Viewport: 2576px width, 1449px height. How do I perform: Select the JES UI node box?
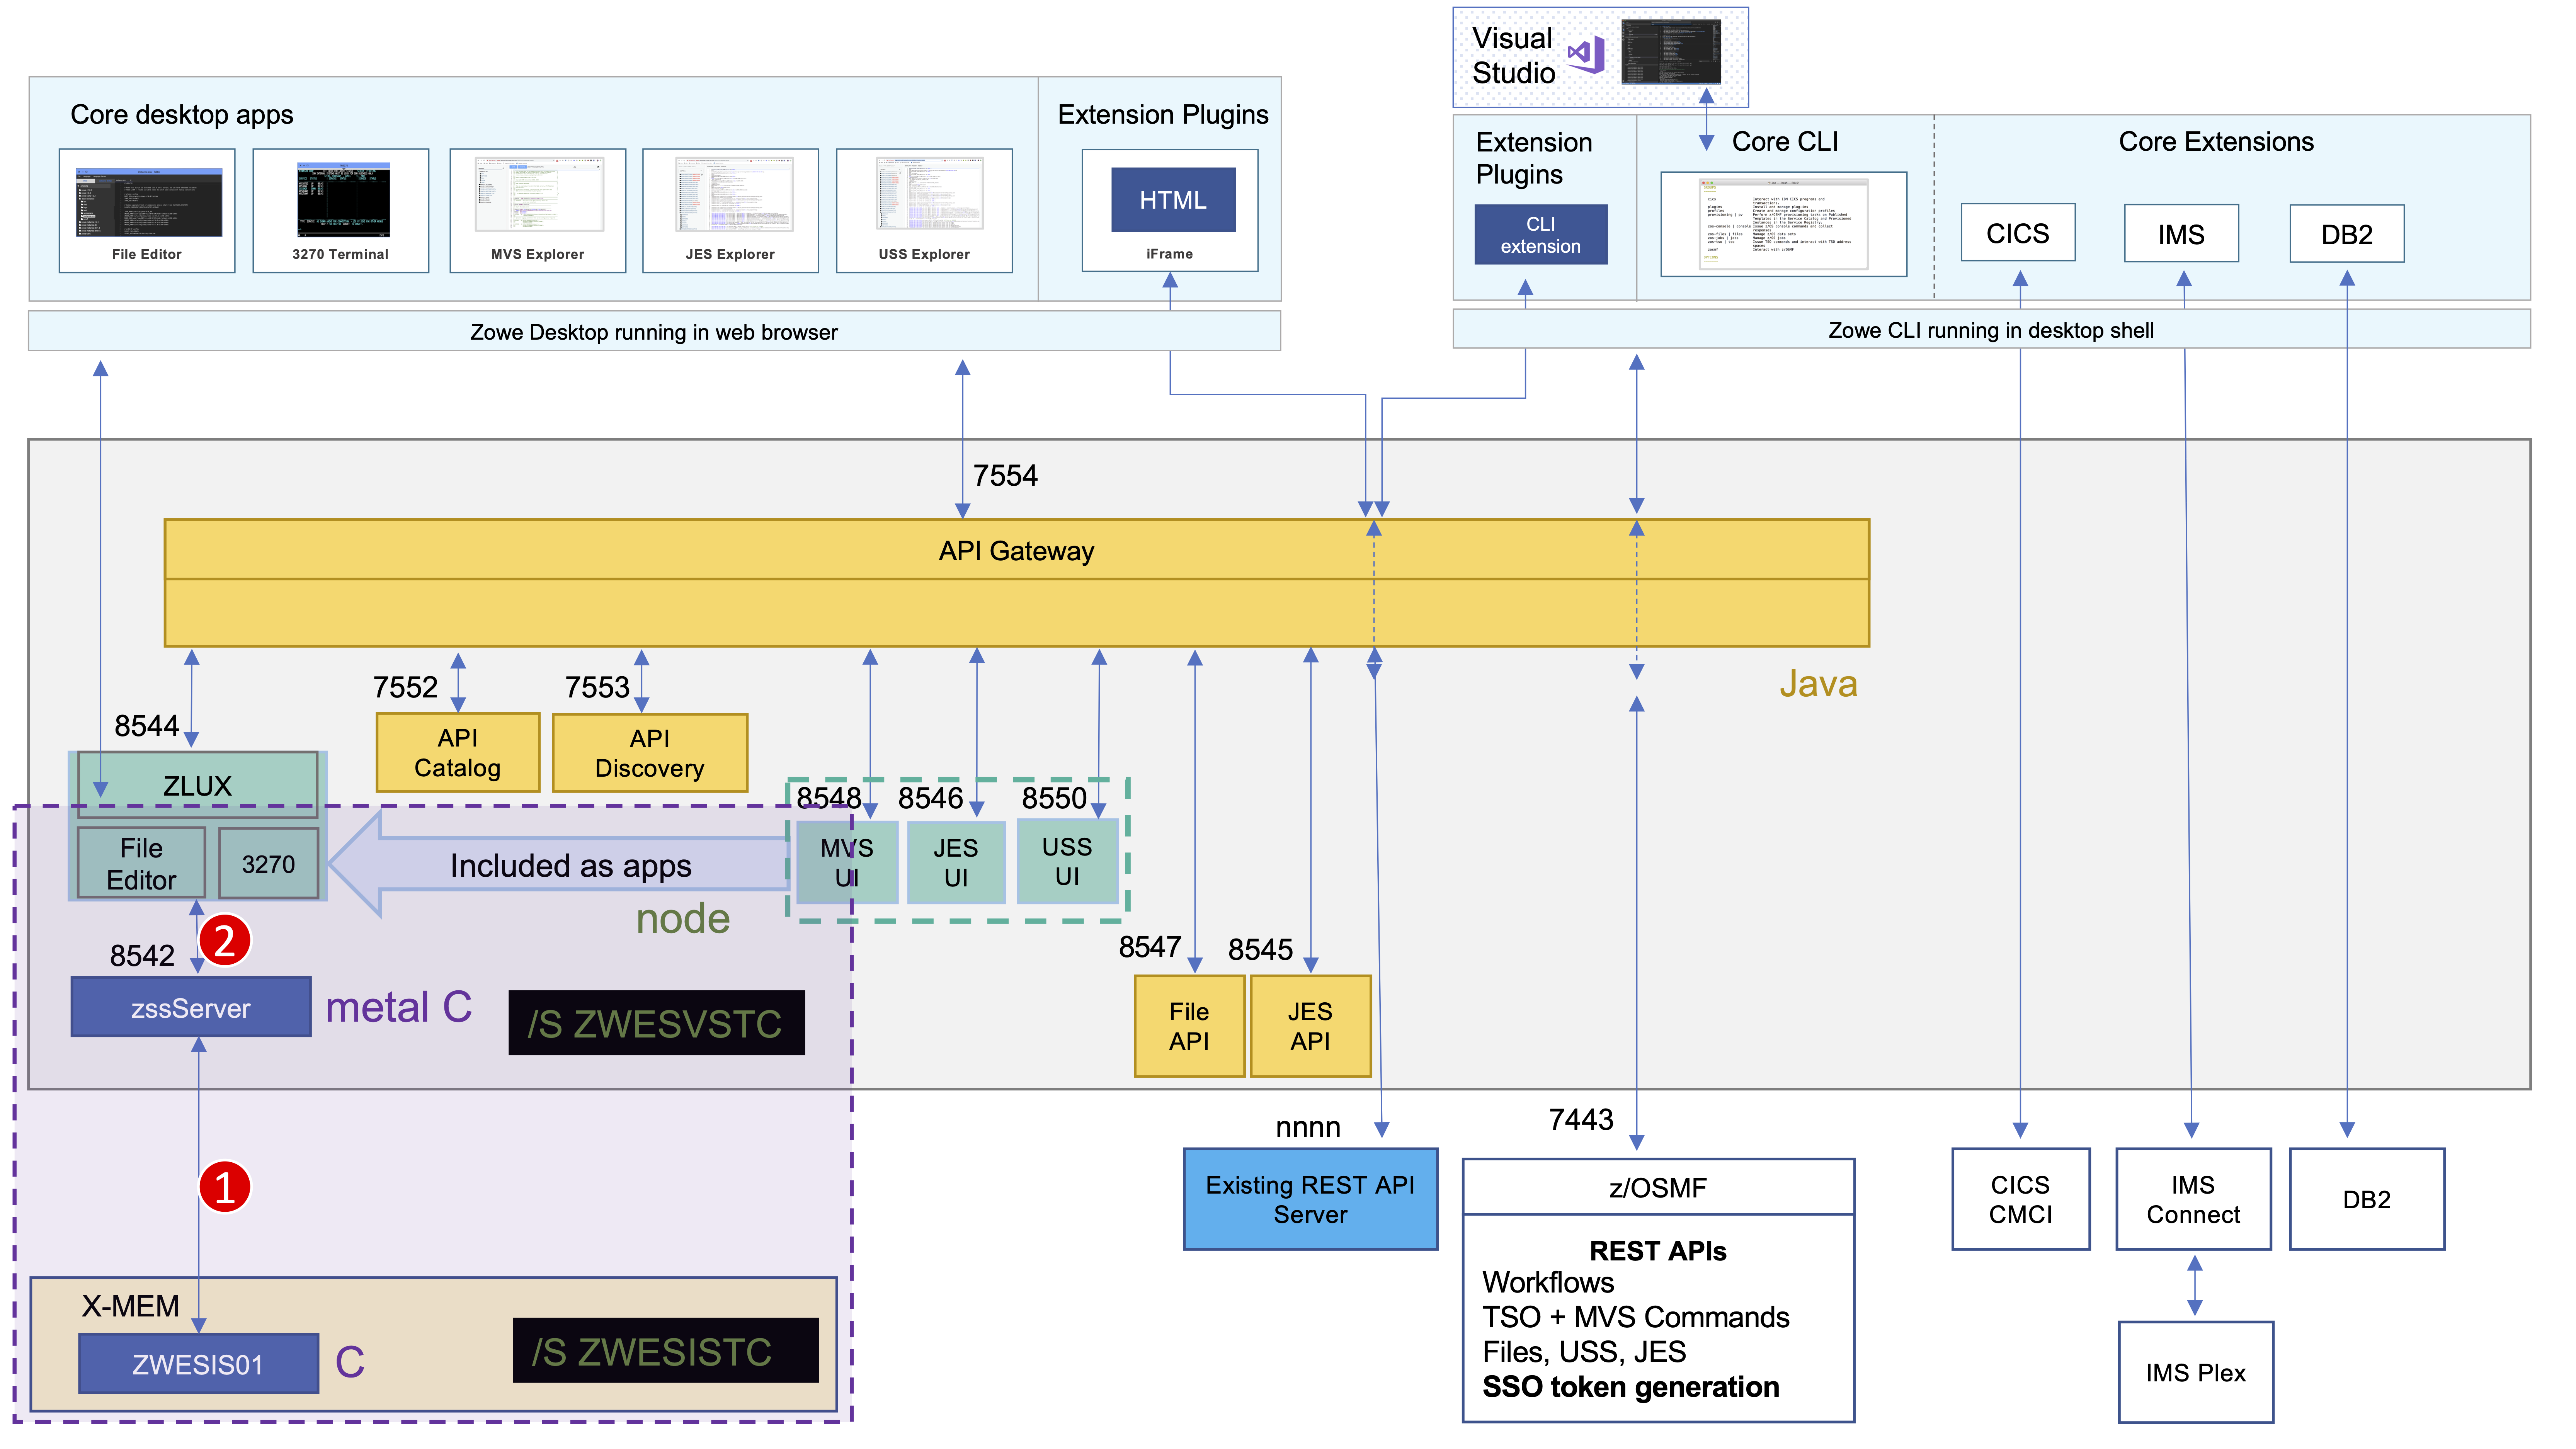pos(956,862)
